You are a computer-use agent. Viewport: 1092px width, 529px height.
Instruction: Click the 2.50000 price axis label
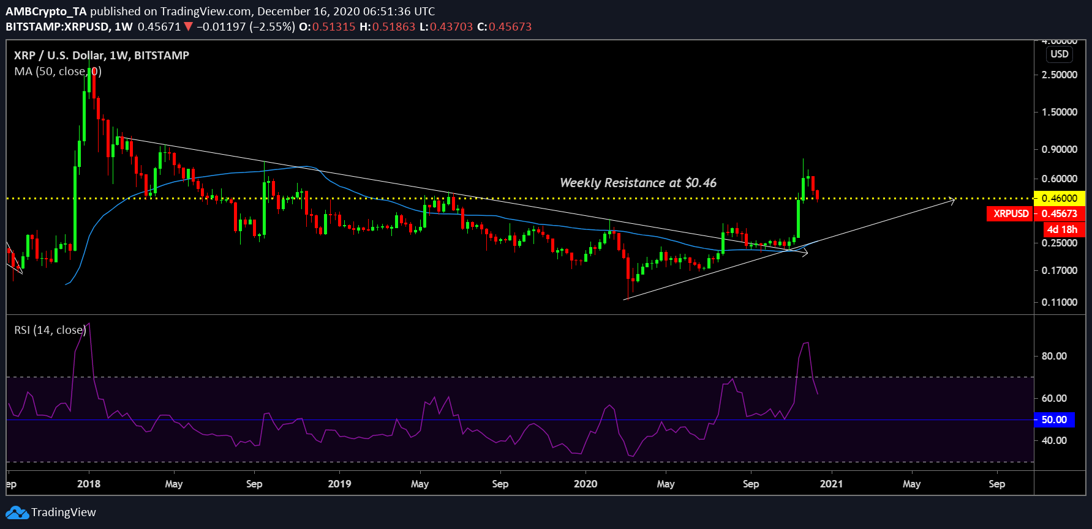[x=1060, y=75]
